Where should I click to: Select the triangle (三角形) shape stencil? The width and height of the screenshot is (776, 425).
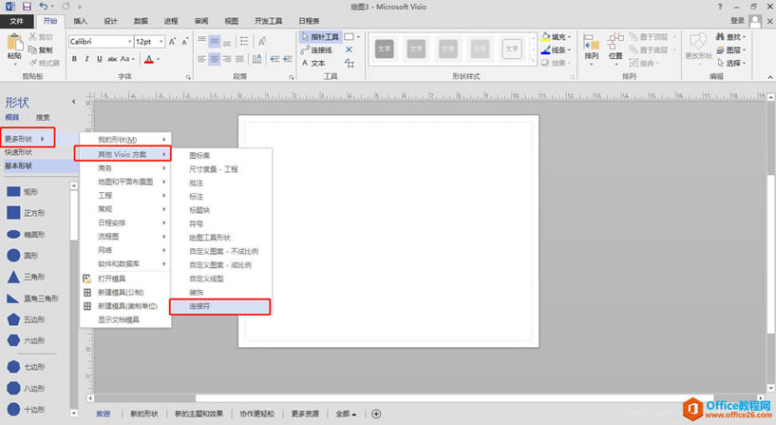(14, 277)
